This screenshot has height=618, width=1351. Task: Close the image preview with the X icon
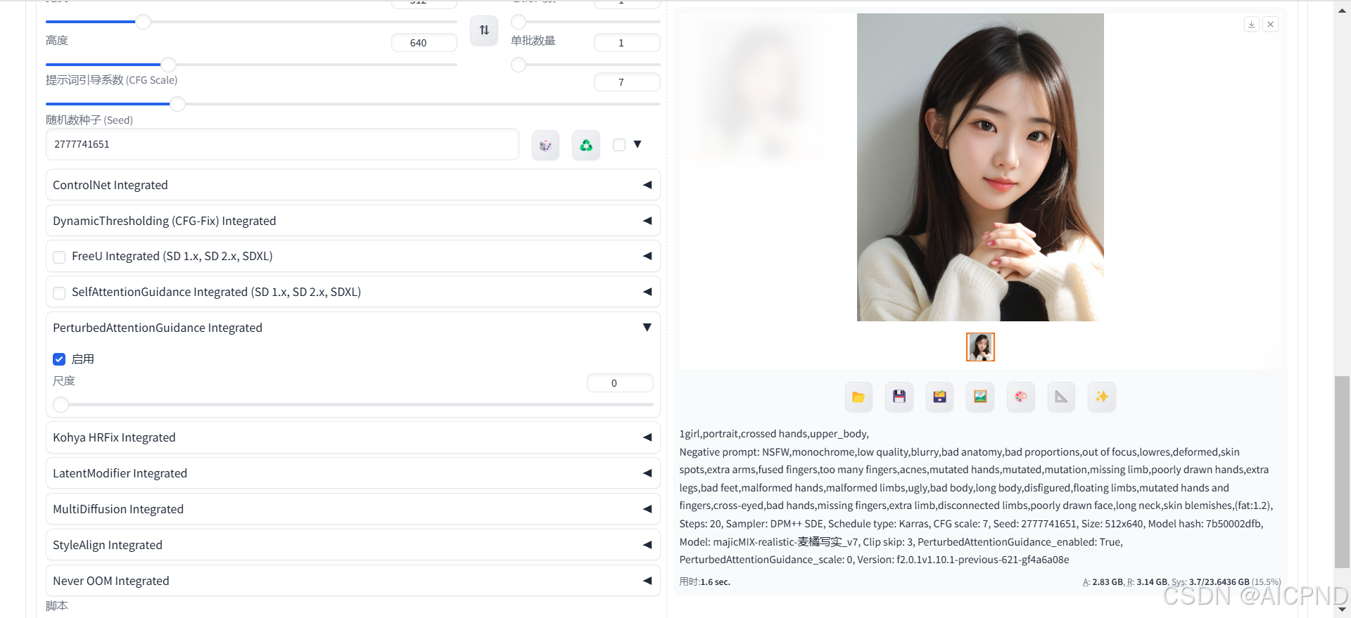point(1271,25)
